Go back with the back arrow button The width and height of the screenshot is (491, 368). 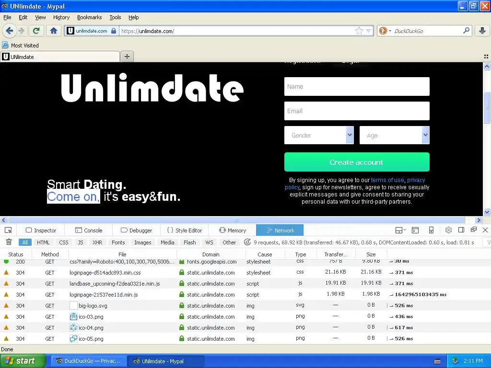pyautogui.click(x=9, y=31)
